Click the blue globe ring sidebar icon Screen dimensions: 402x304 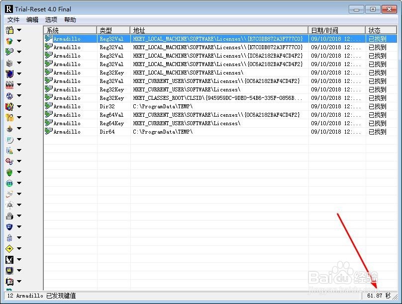pyautogui.click(x=9, y=96)
